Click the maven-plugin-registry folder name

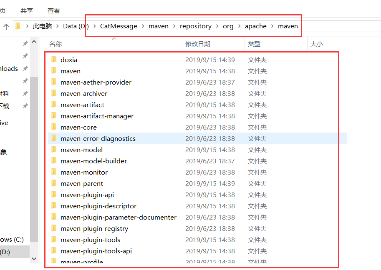[94, 229]
